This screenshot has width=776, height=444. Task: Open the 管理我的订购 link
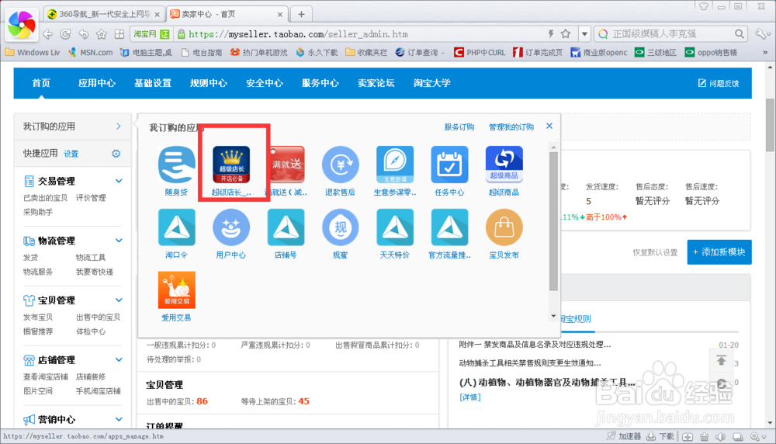pos(511,127)
